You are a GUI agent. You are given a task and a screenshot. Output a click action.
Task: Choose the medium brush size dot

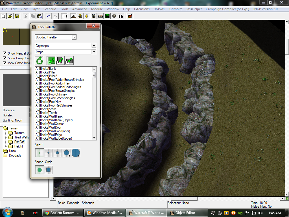[x=58, y=153]
